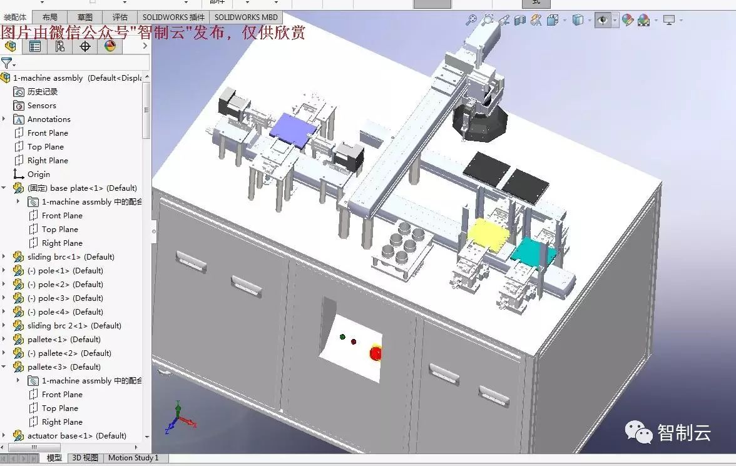736x466 pixels.
Task: Click the feature tree filter input field
Action: click(83, 63)
